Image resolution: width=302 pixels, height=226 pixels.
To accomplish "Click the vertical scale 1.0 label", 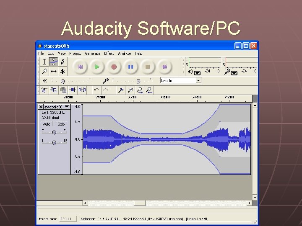I will (78, 106).
